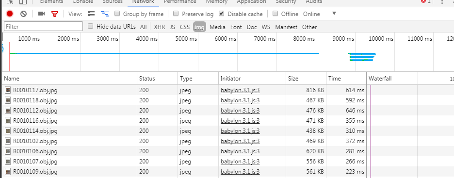Click the 646 ms time cell
The image size is (454, 178).
[346, 111]
